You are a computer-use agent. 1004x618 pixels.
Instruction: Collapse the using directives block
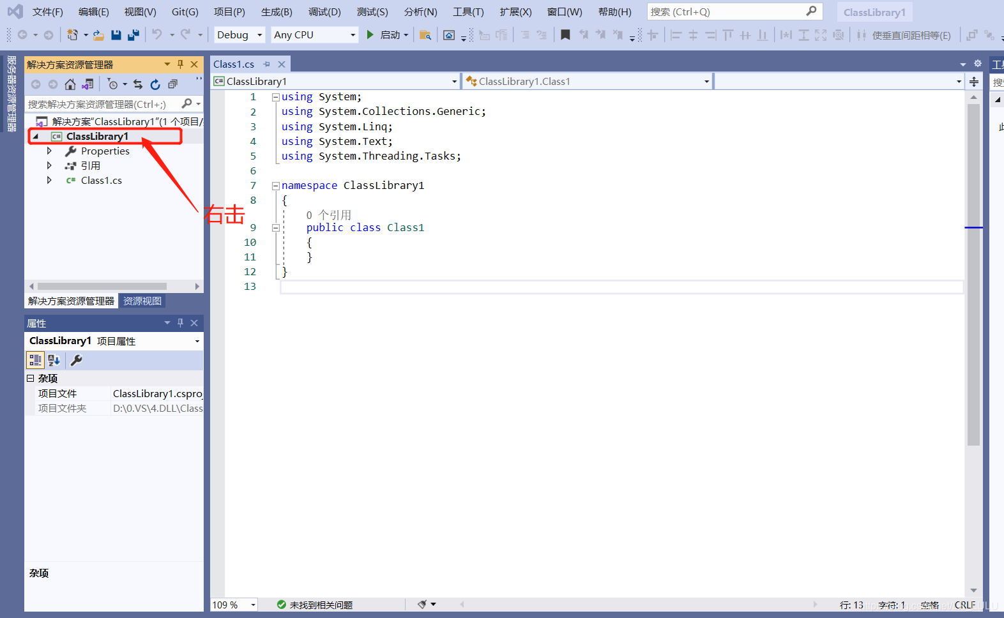point(276,97)
